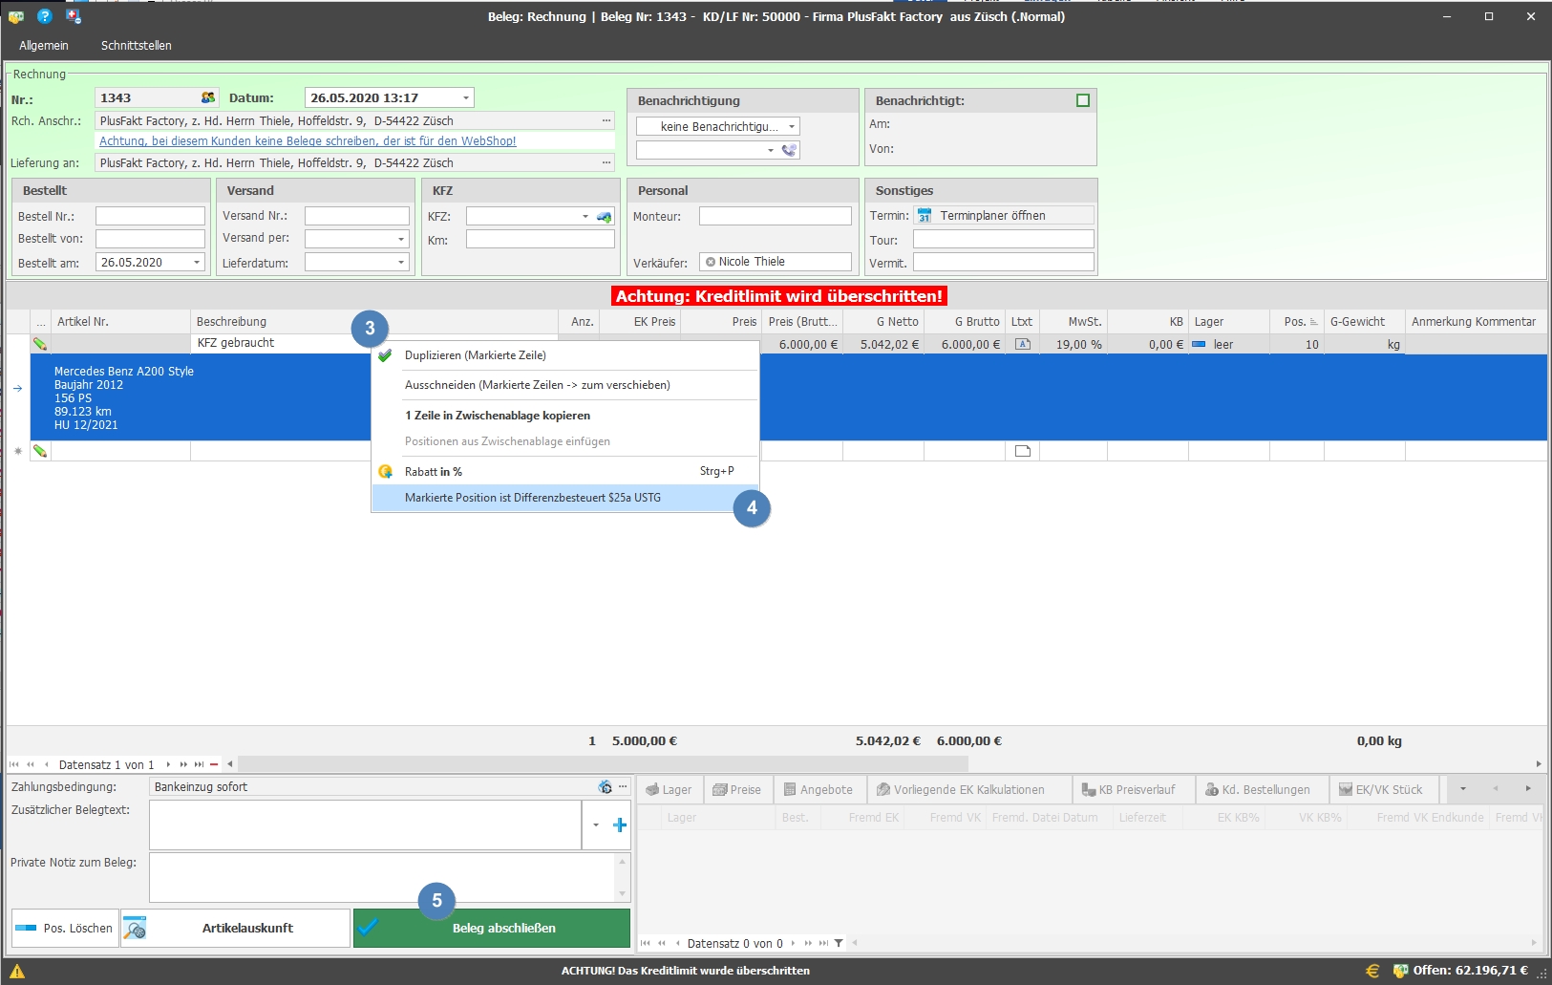Open the empty dropdown below the notification type
Viewport: 1552px width, 985px height.
tap(771, 150)
